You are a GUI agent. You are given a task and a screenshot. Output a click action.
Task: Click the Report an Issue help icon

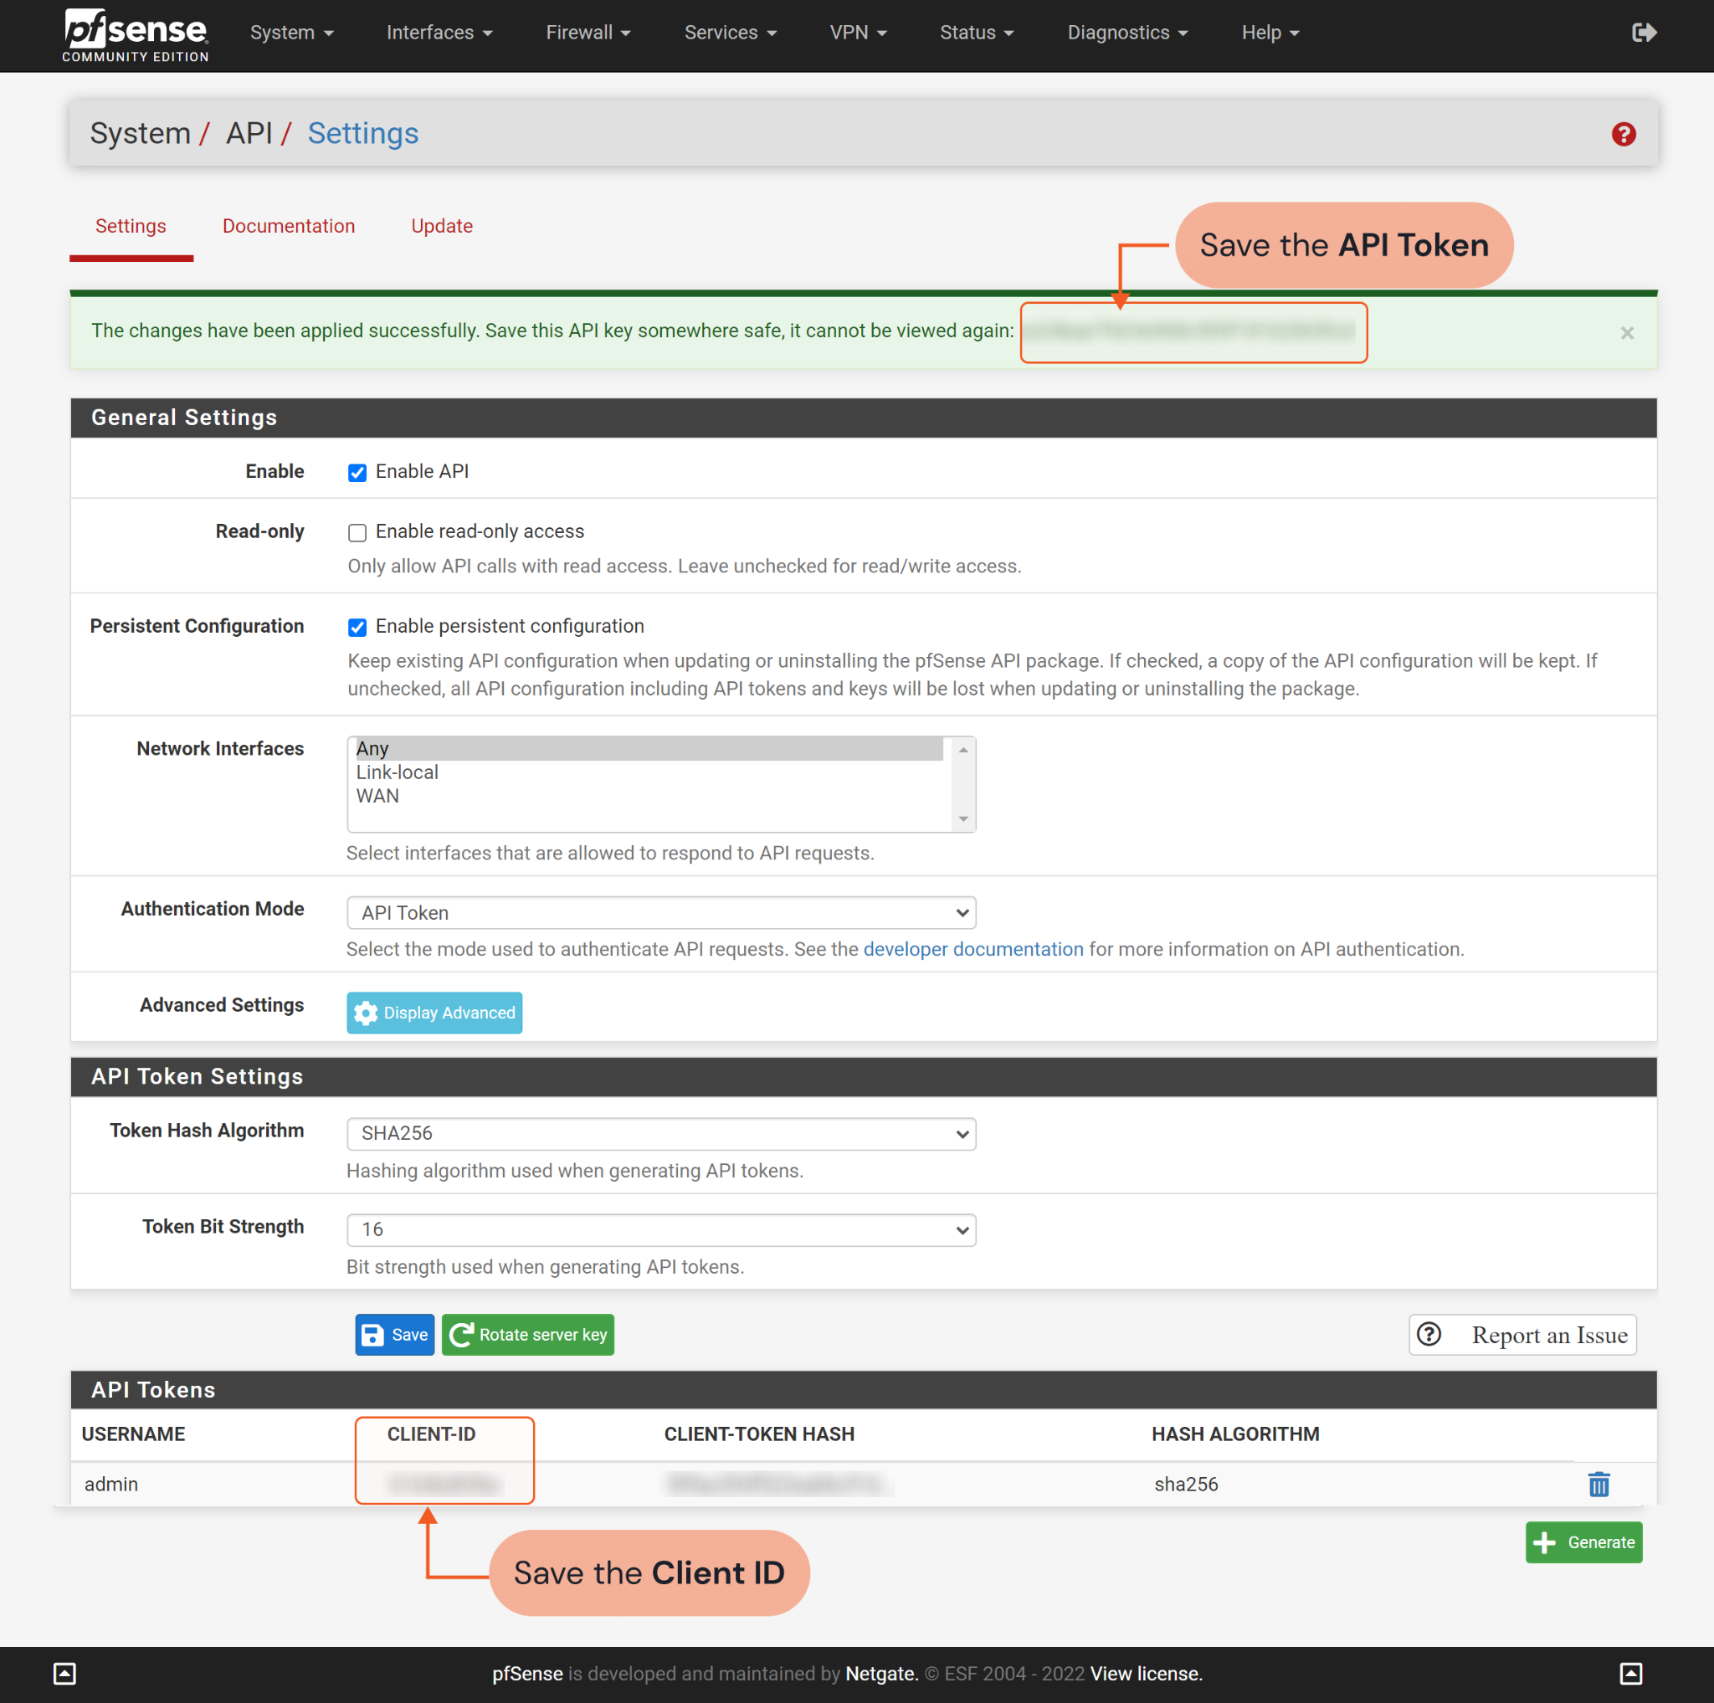(1429, 1334)
